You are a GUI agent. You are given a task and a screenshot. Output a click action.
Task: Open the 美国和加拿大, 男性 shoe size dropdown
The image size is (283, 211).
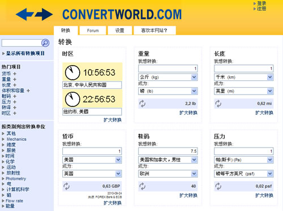[168, 160]
